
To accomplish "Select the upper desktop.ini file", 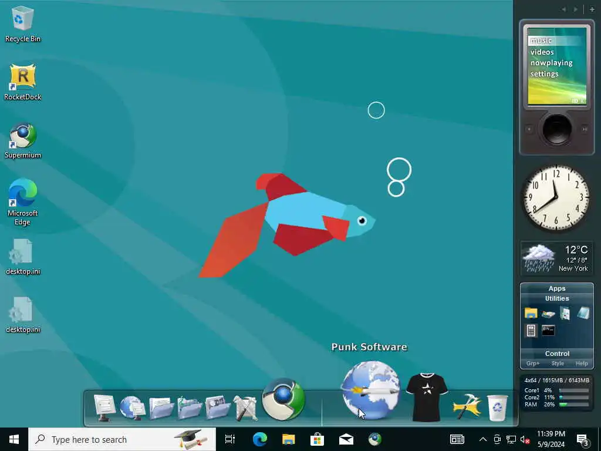I will [x=23, y=257].
